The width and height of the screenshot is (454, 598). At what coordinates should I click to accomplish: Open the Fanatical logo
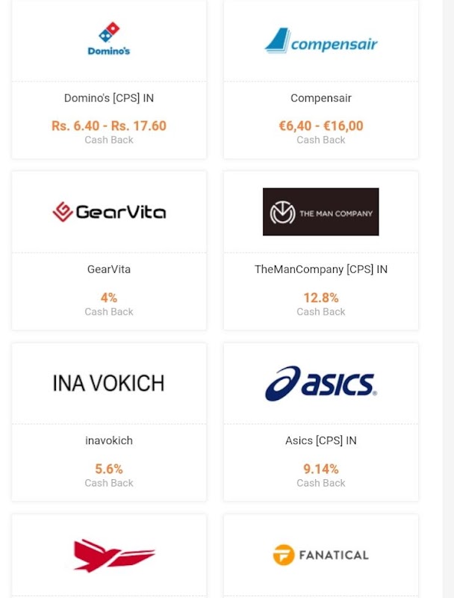pyautogui.click(x=321, y=555)
